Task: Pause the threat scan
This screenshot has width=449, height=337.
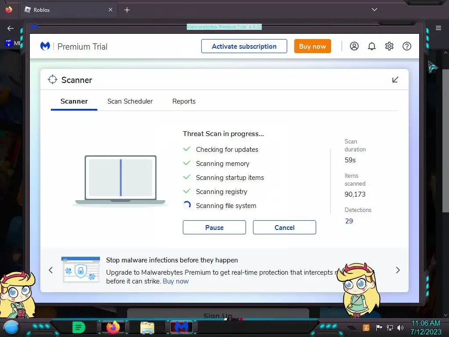Action: click(214, 227)
